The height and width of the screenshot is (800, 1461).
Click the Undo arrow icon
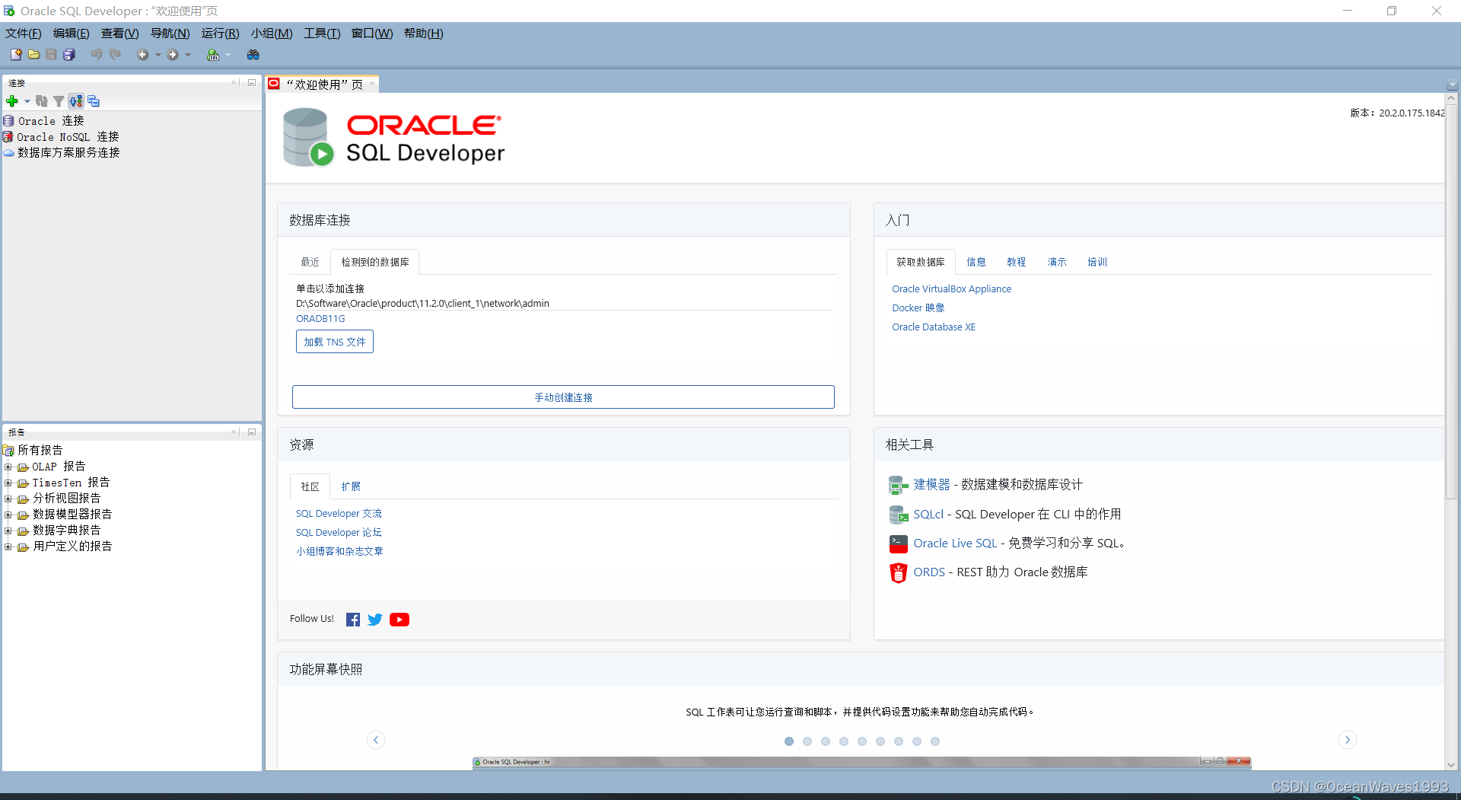(97, 55)
